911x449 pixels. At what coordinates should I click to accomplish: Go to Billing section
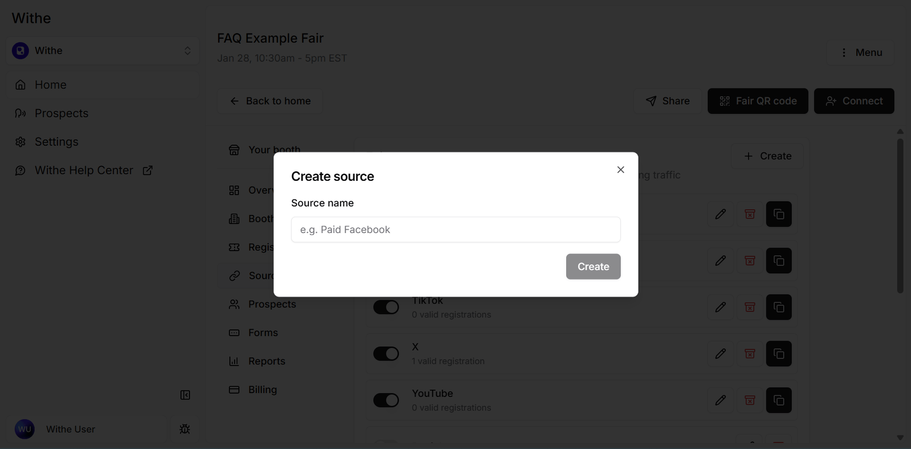262,389
